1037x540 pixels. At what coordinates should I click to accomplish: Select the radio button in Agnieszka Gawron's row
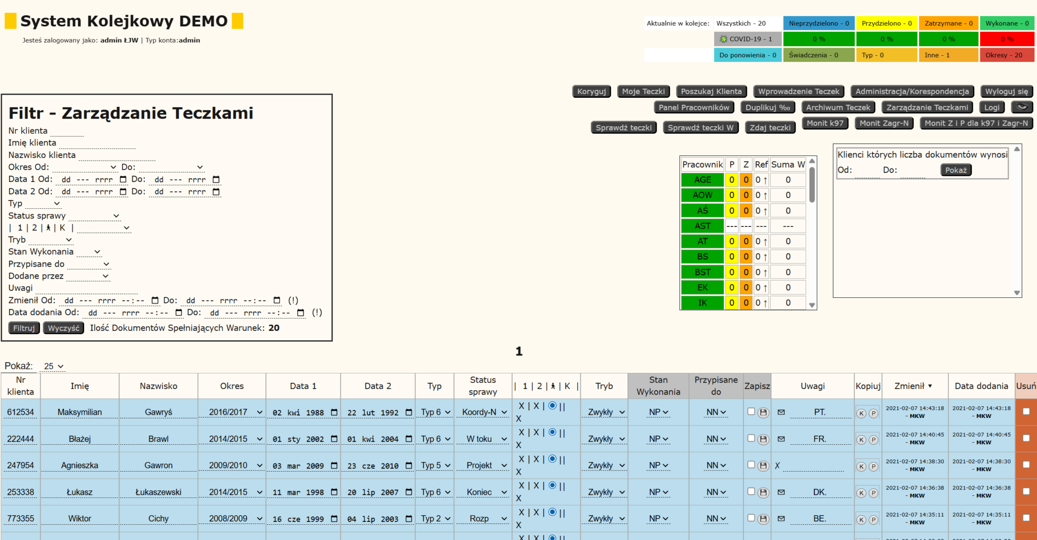[552, 459]
